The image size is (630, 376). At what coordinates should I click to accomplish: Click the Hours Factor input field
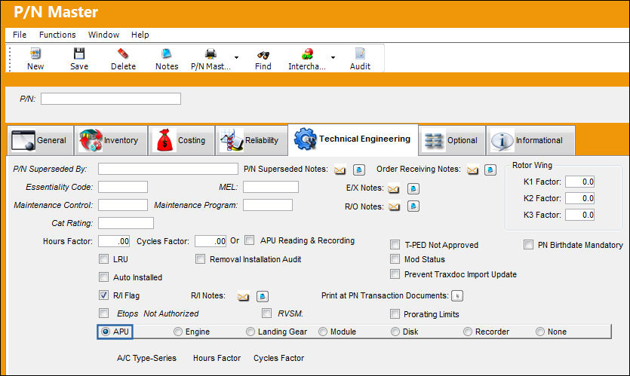point(114,241)
